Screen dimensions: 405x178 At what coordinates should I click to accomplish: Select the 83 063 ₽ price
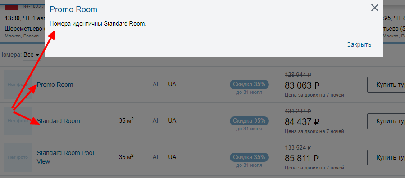coord(302,85)
